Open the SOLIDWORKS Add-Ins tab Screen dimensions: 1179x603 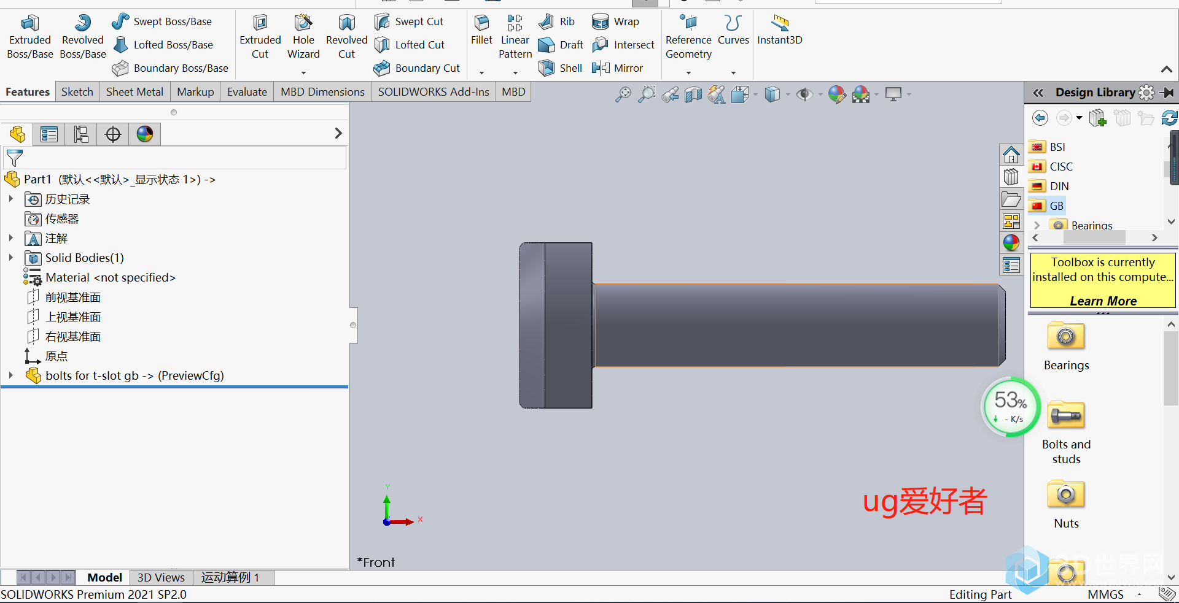(434, 92)
